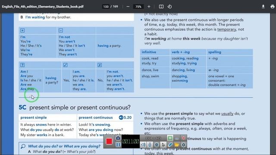Click 'having a party.' cell text
This screenshot has width=276, height=155.
pos(109,46)
